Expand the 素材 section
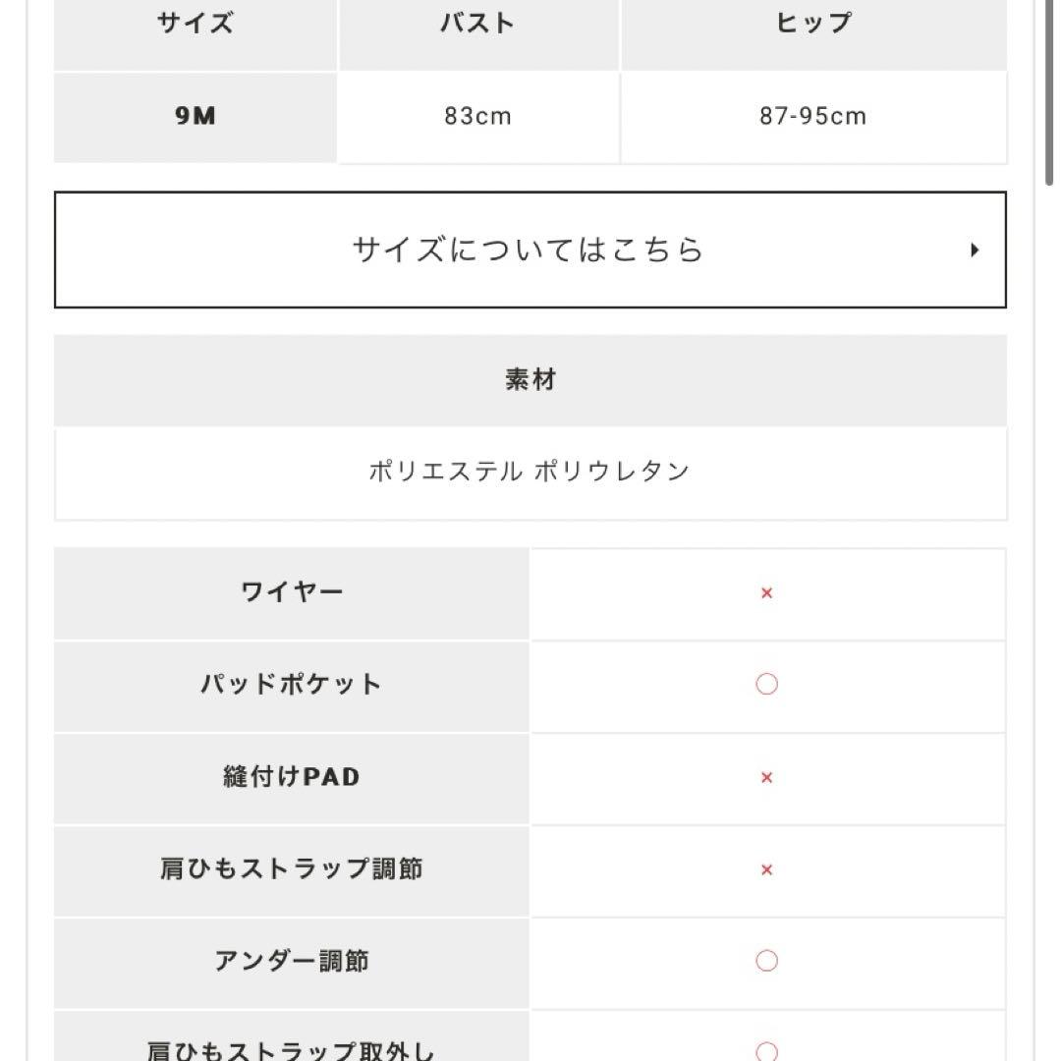 [530, 379]
